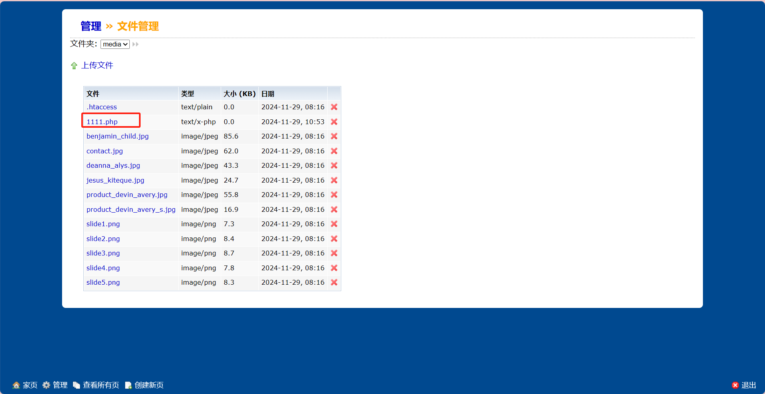
Task: Open 查看所有页 in the bottom bar
Action: click(x=101, y=385)
